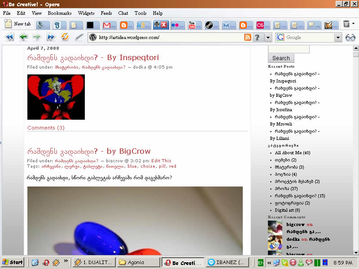Click the Rewind navigation button
Viewport: 359px width, 269px height.
point(9,37)
